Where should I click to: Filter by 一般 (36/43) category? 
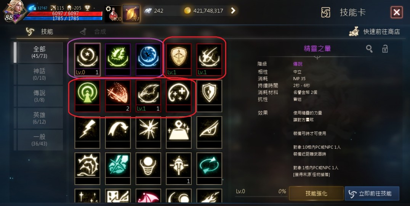(40, 140)
